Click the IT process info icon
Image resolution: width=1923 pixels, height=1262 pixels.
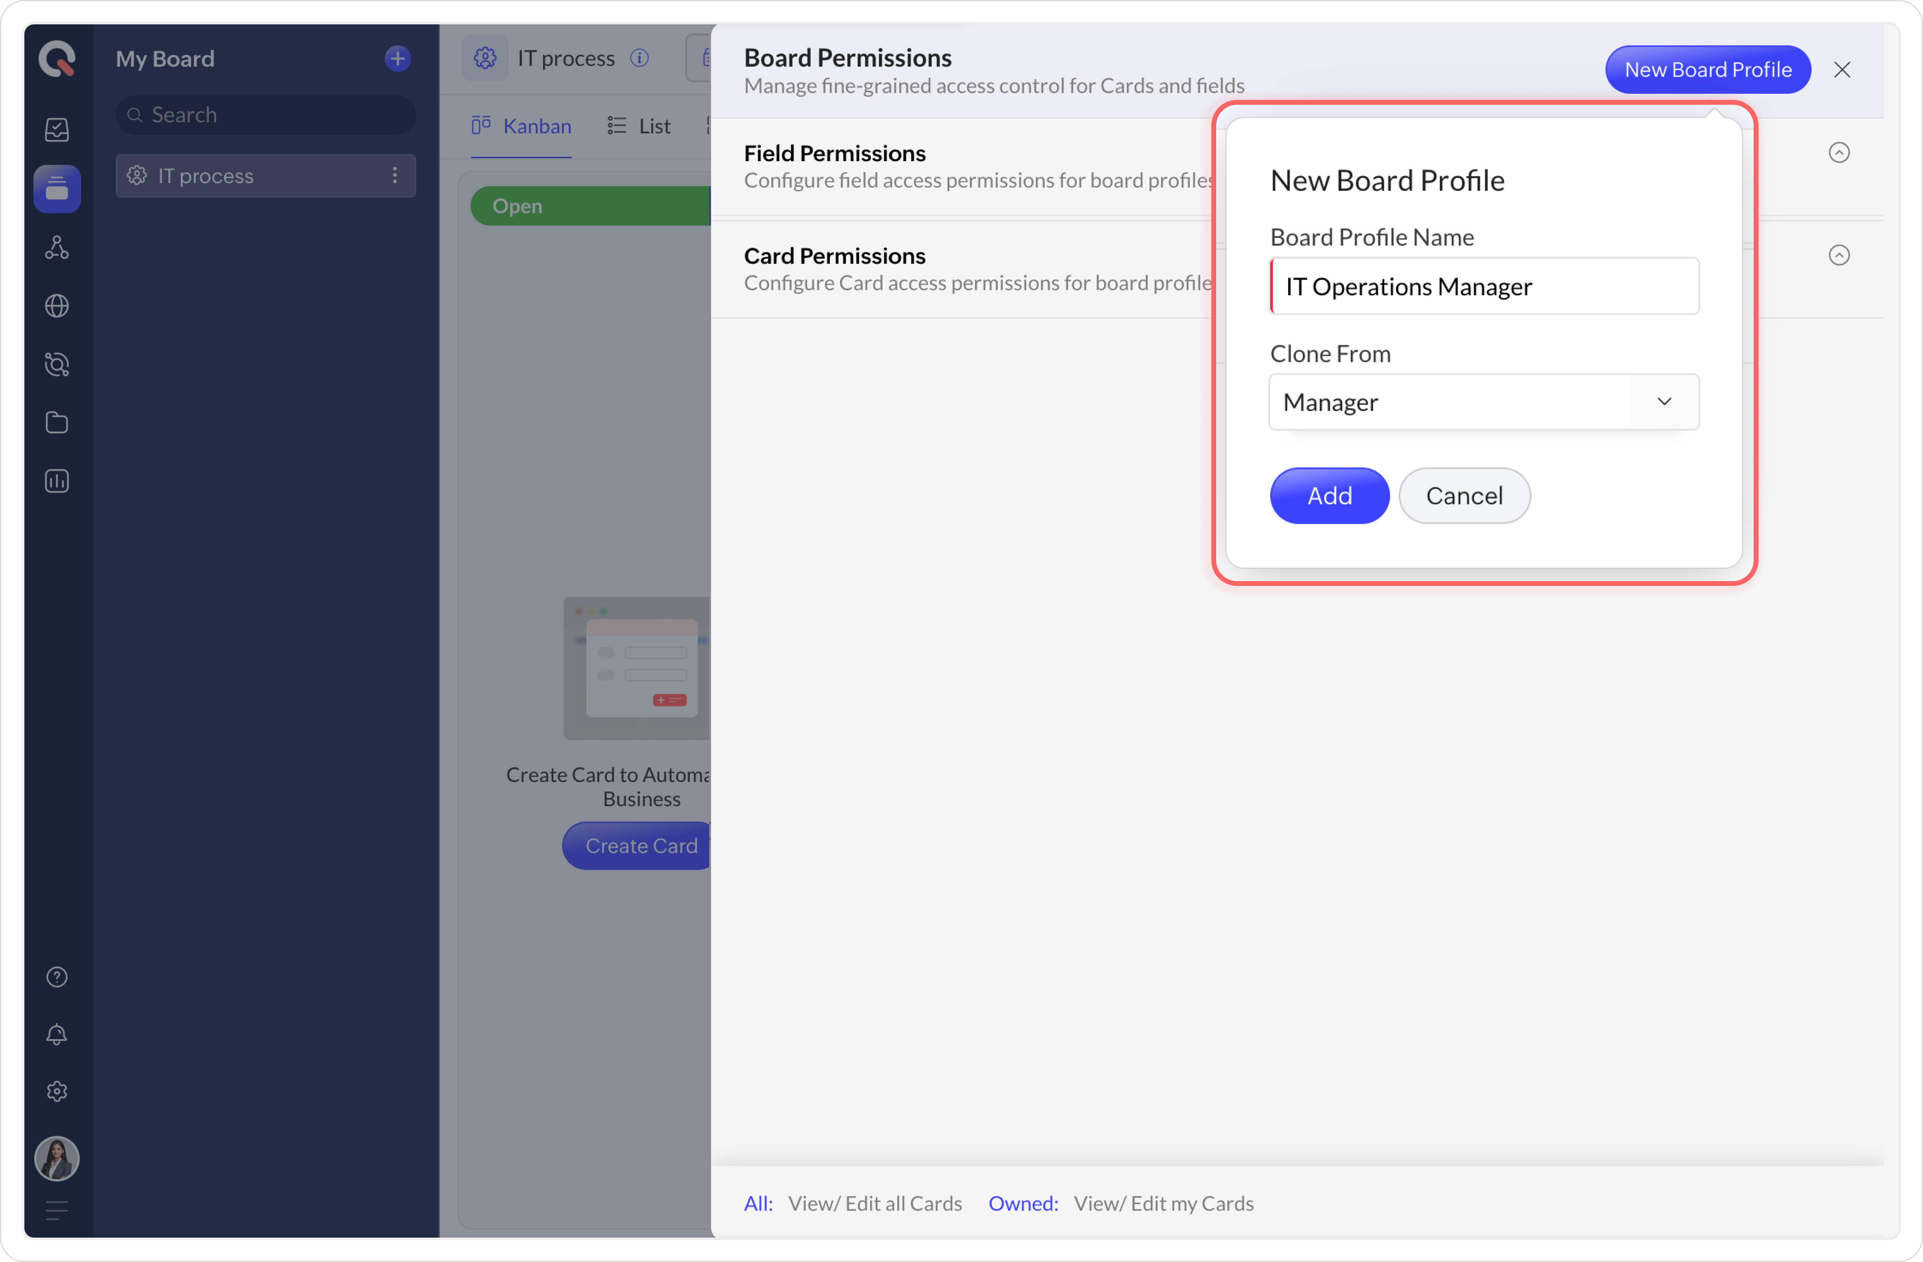point(639,58)
